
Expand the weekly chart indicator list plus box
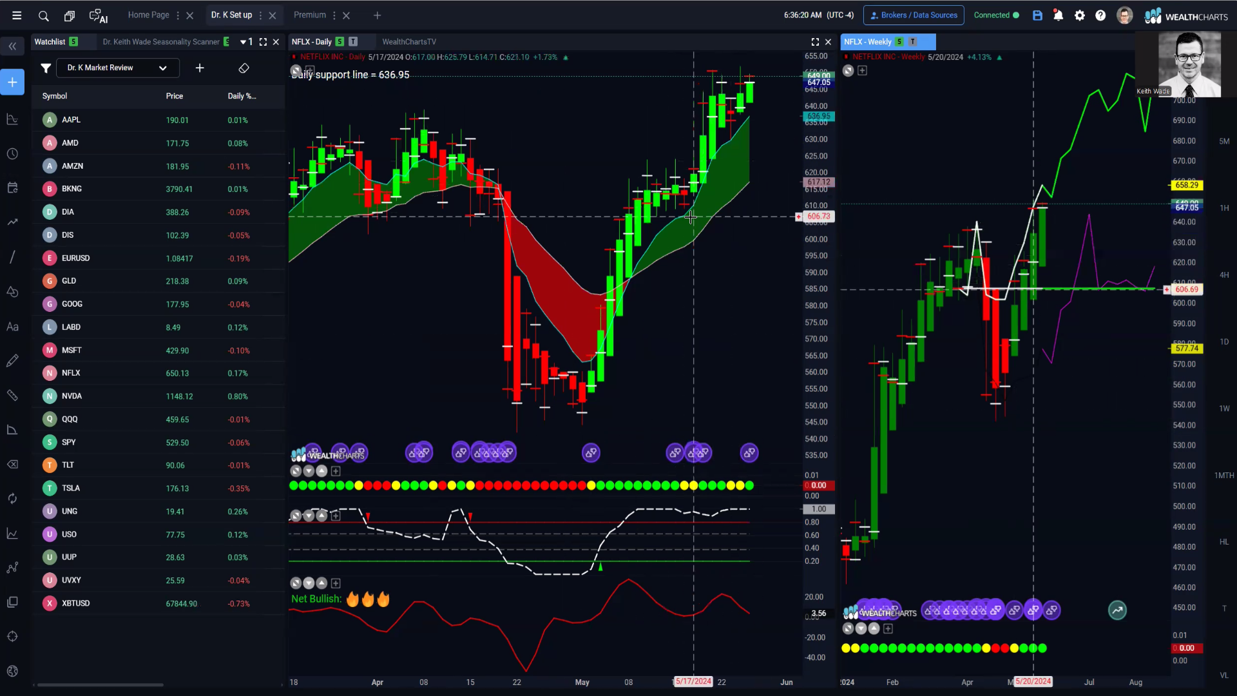point(863,71)
